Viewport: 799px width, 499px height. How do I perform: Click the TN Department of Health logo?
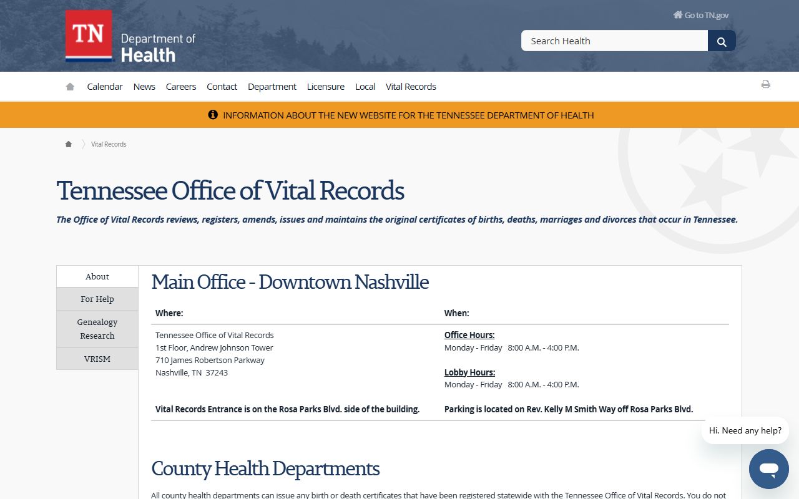tap(130, 37)
